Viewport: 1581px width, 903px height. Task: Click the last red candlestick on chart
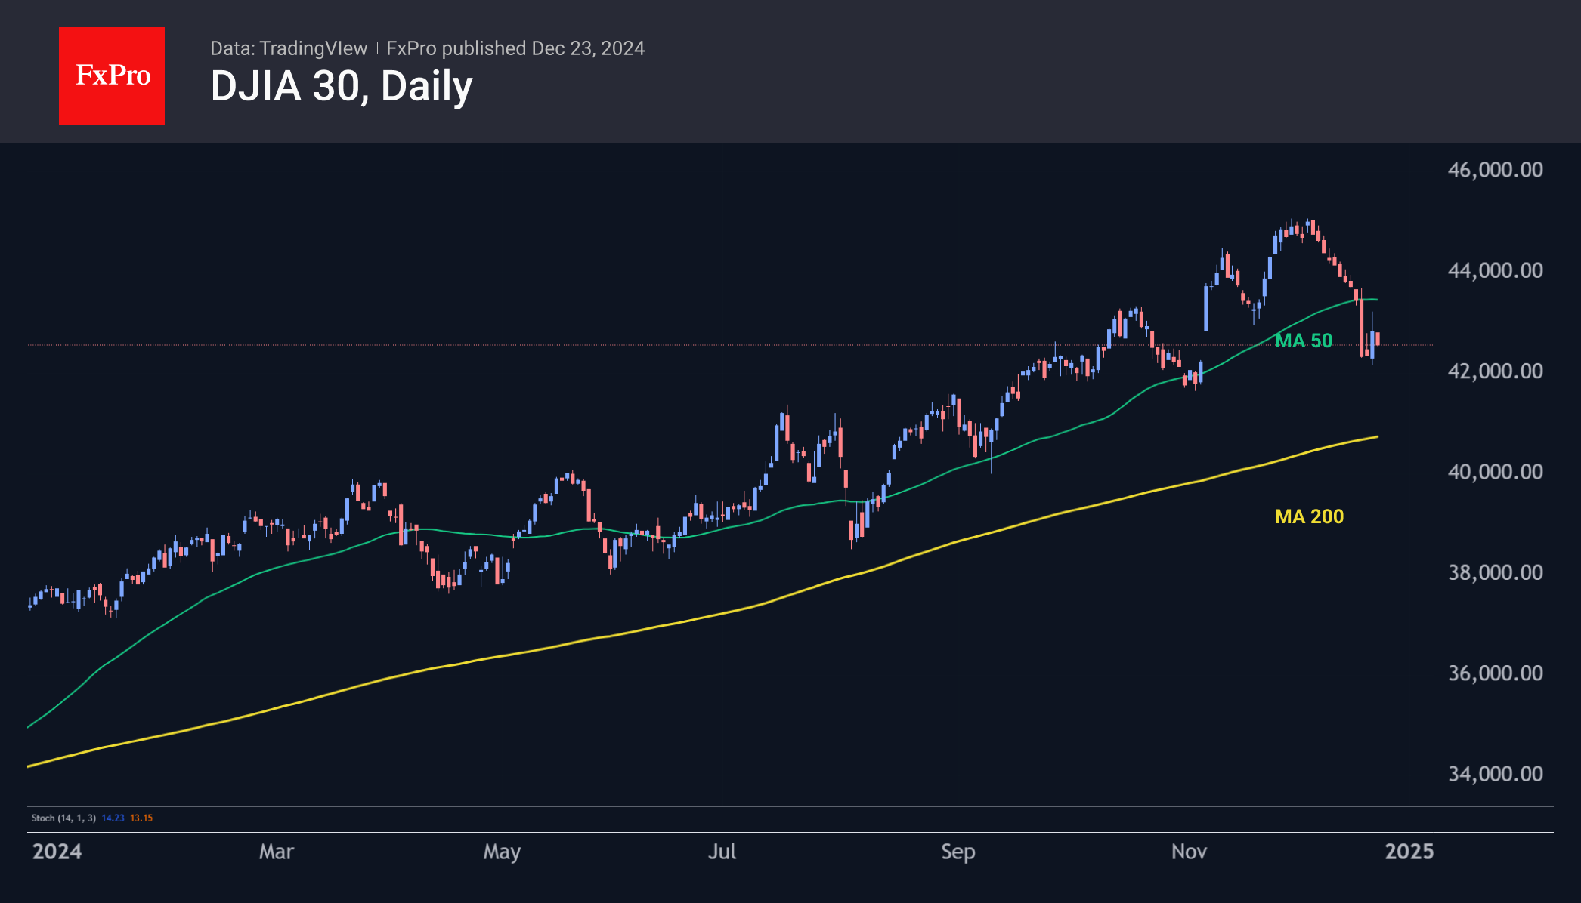(x=1378, y=338)
